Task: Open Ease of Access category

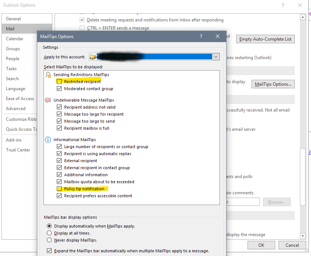Action: point(20,99)
